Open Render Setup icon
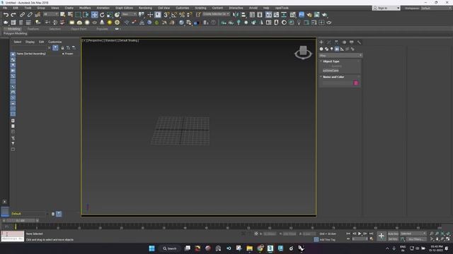The image size is (453, 254). point(309,15)
